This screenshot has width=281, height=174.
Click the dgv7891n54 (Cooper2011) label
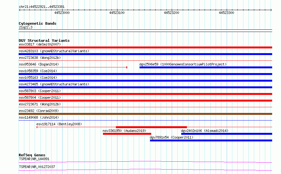pyautogui.click(x=171, y=137)
